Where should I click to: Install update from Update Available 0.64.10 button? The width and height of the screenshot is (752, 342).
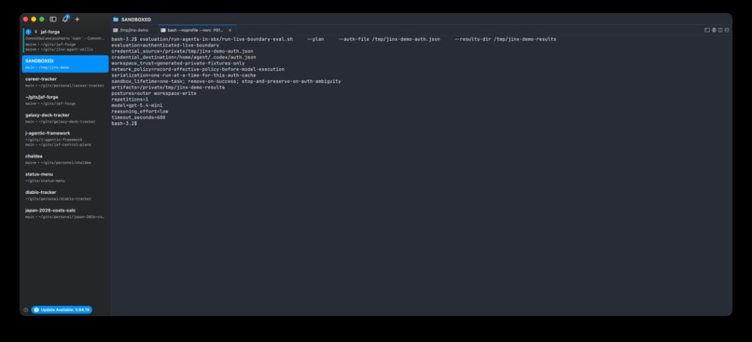62,310
